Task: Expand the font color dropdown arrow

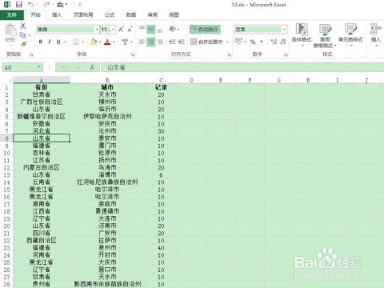Action: (x=114, y=42)
